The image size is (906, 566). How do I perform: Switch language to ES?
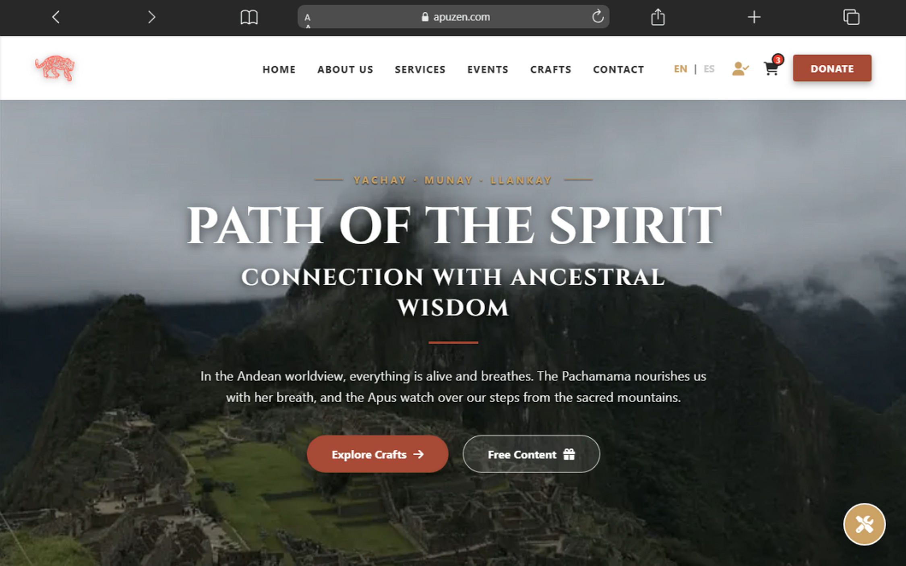(709, 69)
